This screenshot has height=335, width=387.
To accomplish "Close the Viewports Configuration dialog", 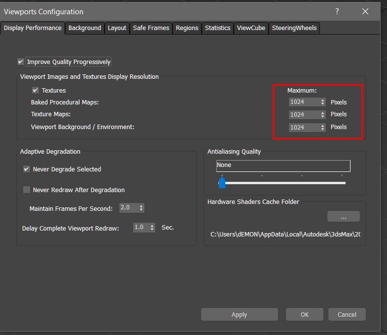I will click(365, 12).
